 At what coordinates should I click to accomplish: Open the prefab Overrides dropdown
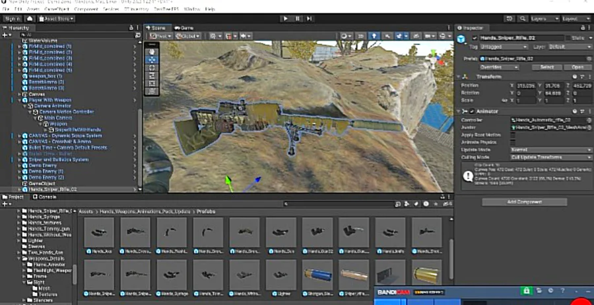click(499, 67)
